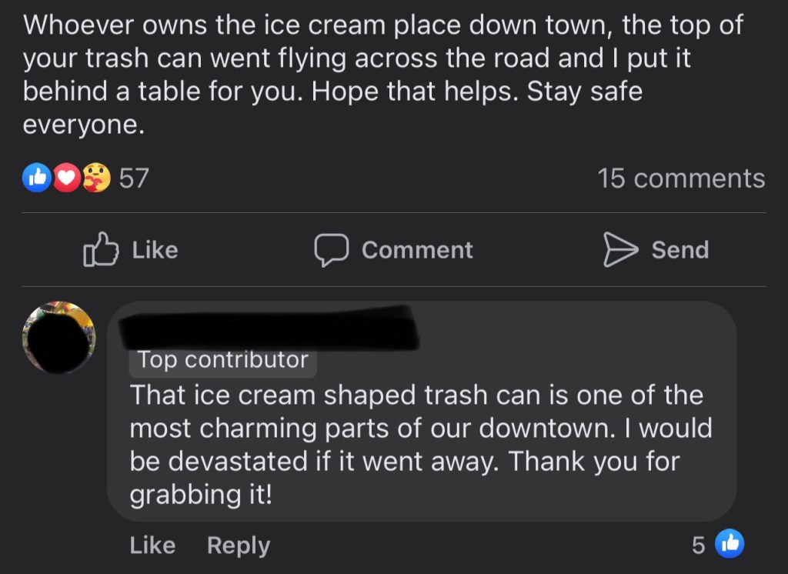
Task: Tap the speech bubble Comment icon
Action: pyautogui.click(x=332, y=250)
